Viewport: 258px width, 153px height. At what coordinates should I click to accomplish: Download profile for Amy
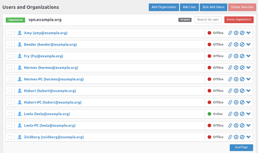pyautogui.click(x=236, y=33)
